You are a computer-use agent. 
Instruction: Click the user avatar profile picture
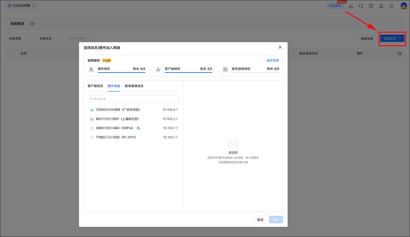[x=404, y=6]
